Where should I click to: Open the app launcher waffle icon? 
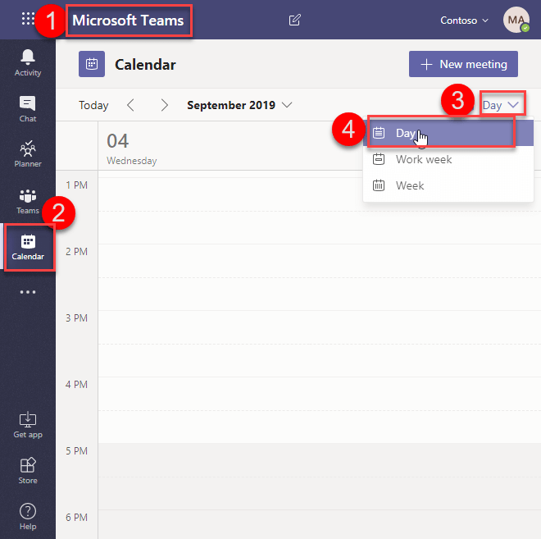point(28,20)
